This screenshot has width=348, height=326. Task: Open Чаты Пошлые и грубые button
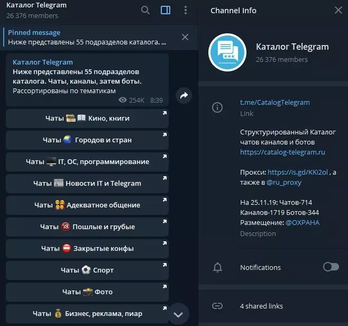[x=87, y=227]
